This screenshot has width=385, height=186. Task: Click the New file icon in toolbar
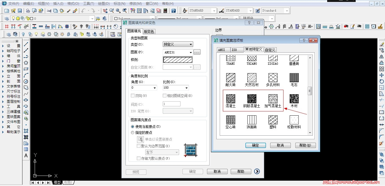coord(7,11)
